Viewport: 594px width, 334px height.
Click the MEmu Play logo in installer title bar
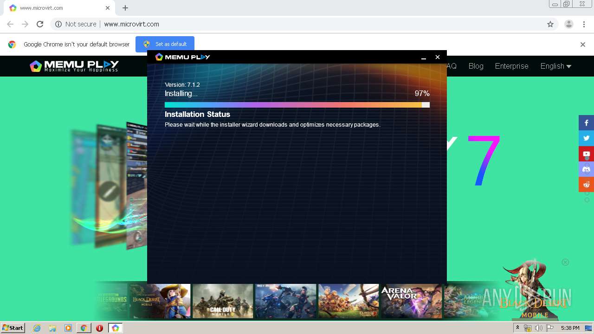(182, 57)
